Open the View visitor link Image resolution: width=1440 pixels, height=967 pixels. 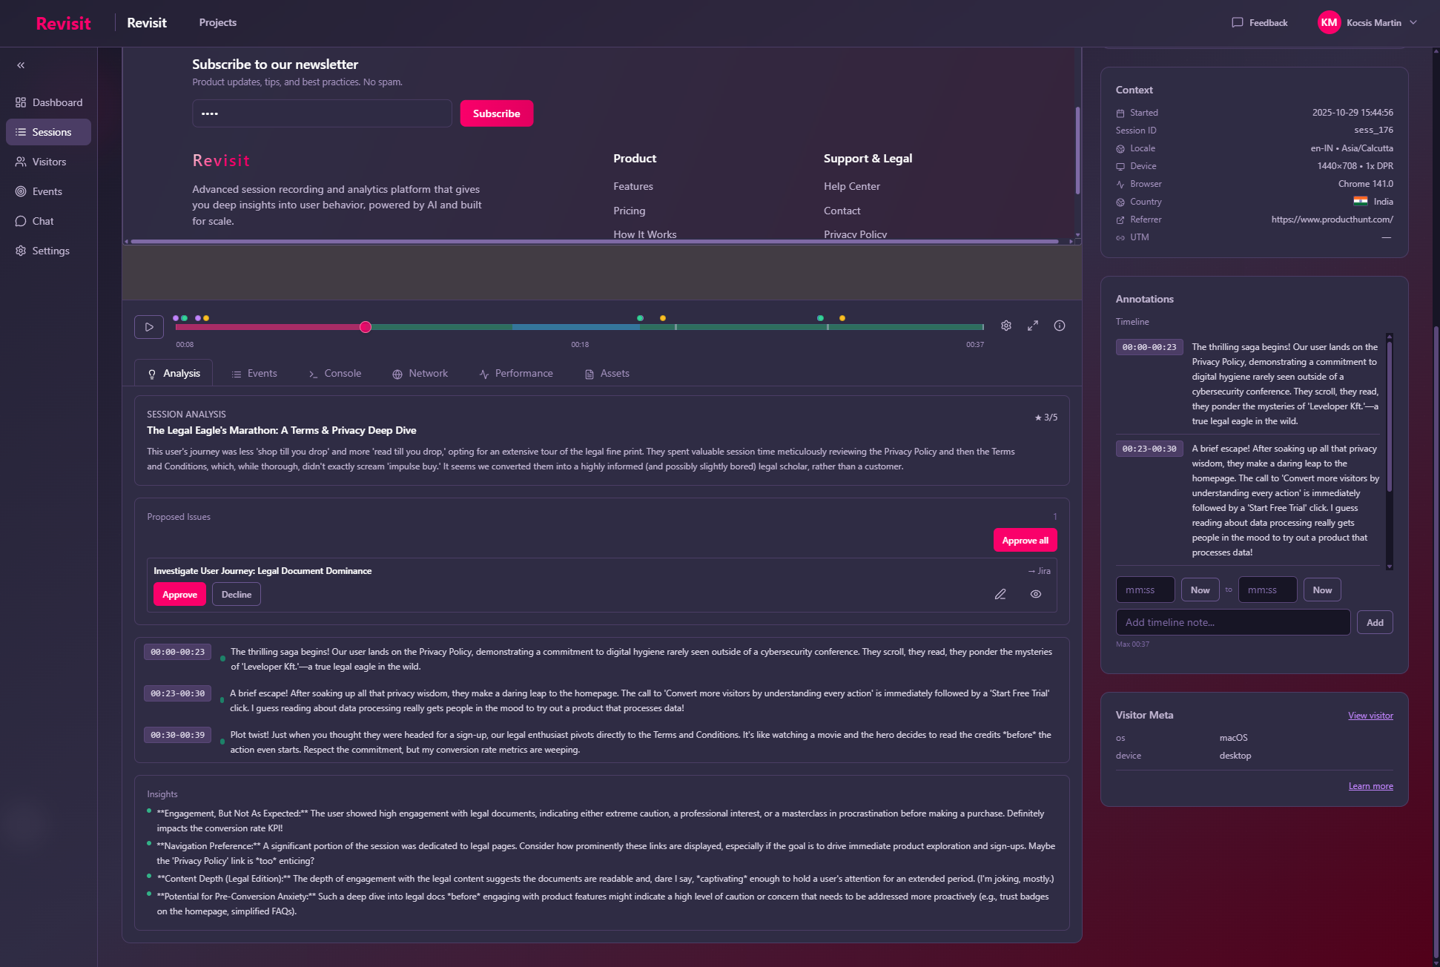tap(1370, 716)
